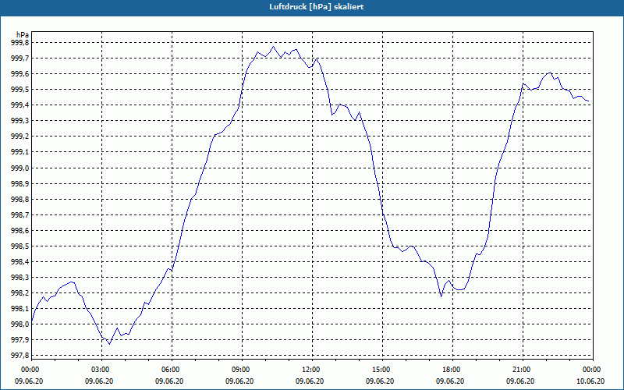Image resolution: width=624 pixels, height=390 pixels.
Task: Pick the 998,4 axis label
Action: pos(19,262)
